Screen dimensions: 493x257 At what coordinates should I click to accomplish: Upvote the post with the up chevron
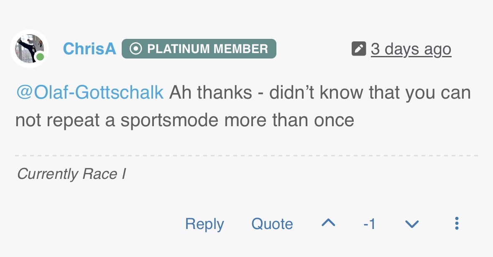click(328, 223)
